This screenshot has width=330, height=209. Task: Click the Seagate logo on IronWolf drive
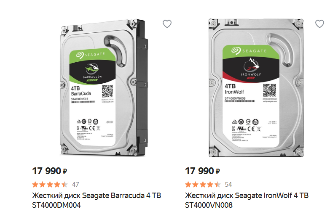click(x=249, y=50)
